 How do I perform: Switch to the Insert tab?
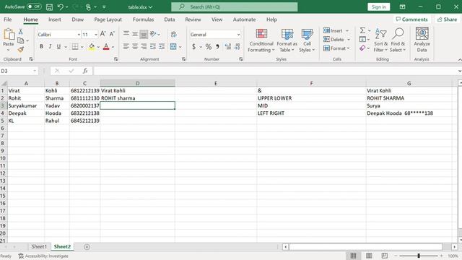click(x=55, y=19)
